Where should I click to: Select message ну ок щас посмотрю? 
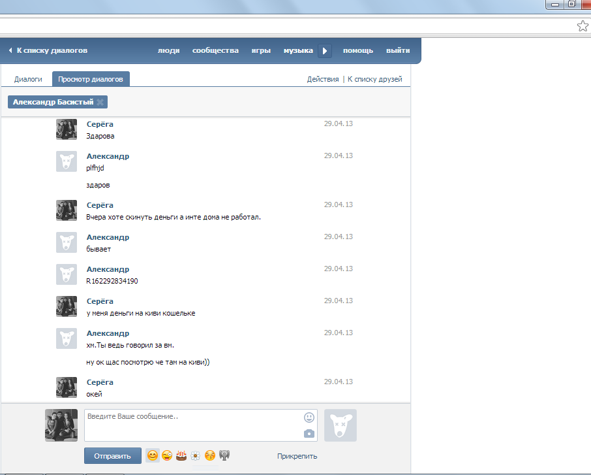147,362
